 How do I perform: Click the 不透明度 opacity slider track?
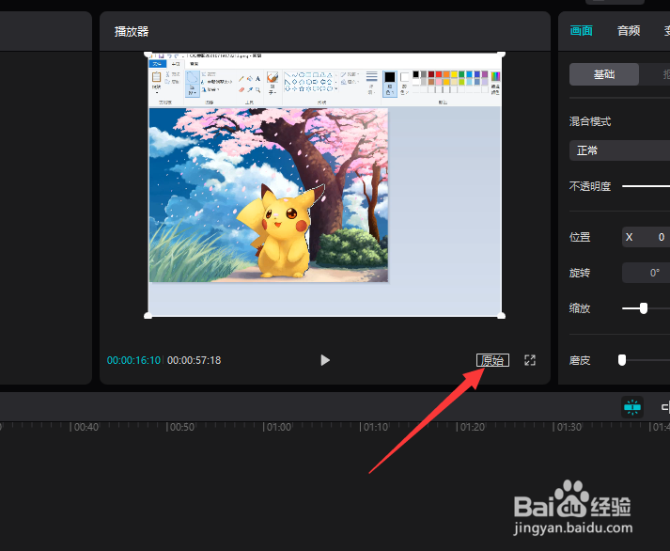point(647,186)
